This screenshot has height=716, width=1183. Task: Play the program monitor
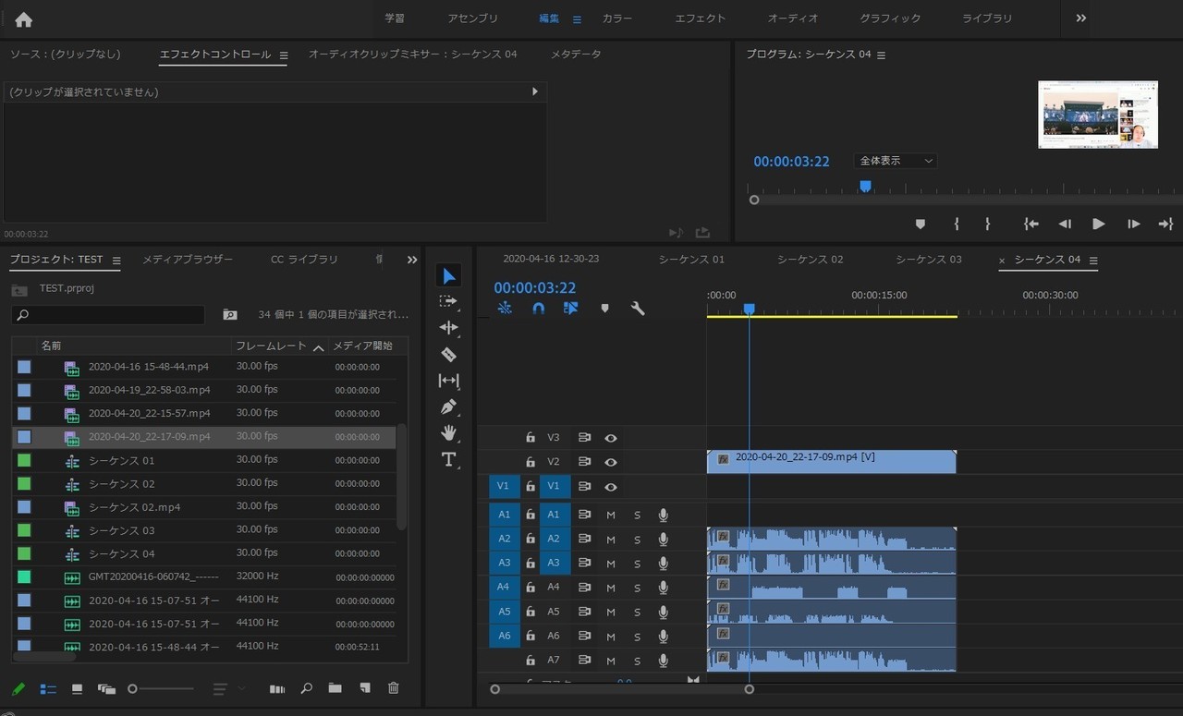(x=1098, y=224)
